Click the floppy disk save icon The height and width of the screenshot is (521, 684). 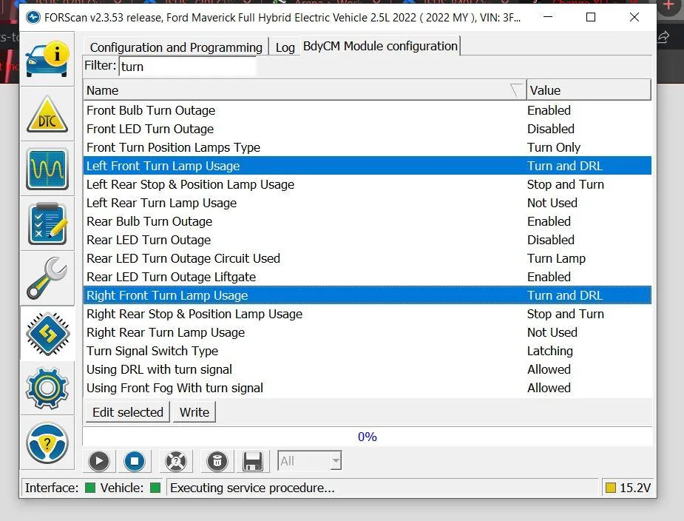253,461
